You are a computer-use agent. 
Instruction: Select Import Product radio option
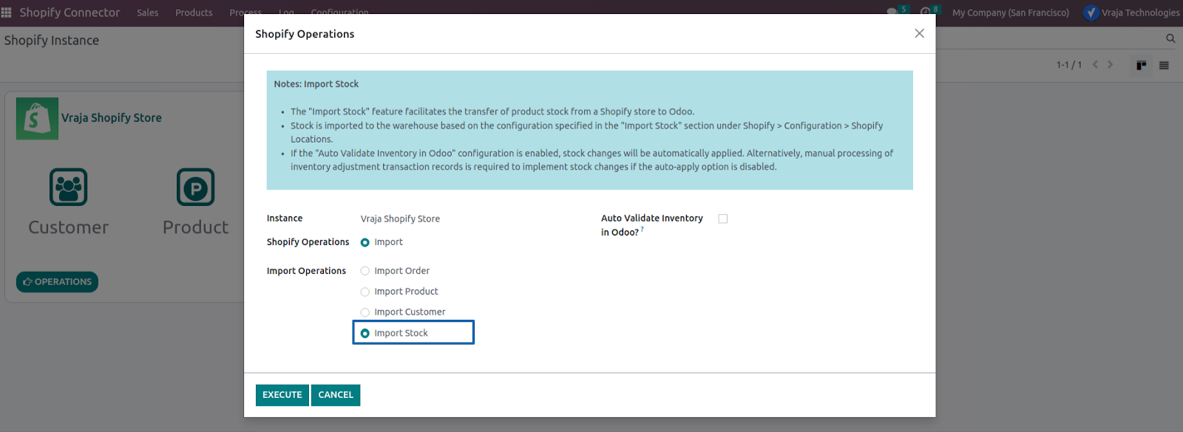click(365, 292)
